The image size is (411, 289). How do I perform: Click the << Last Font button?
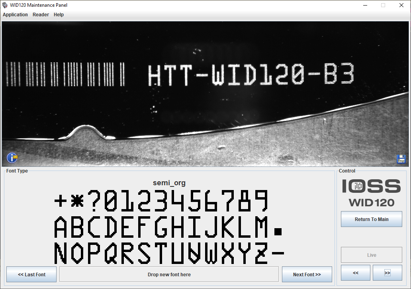(x=31, y=274)
